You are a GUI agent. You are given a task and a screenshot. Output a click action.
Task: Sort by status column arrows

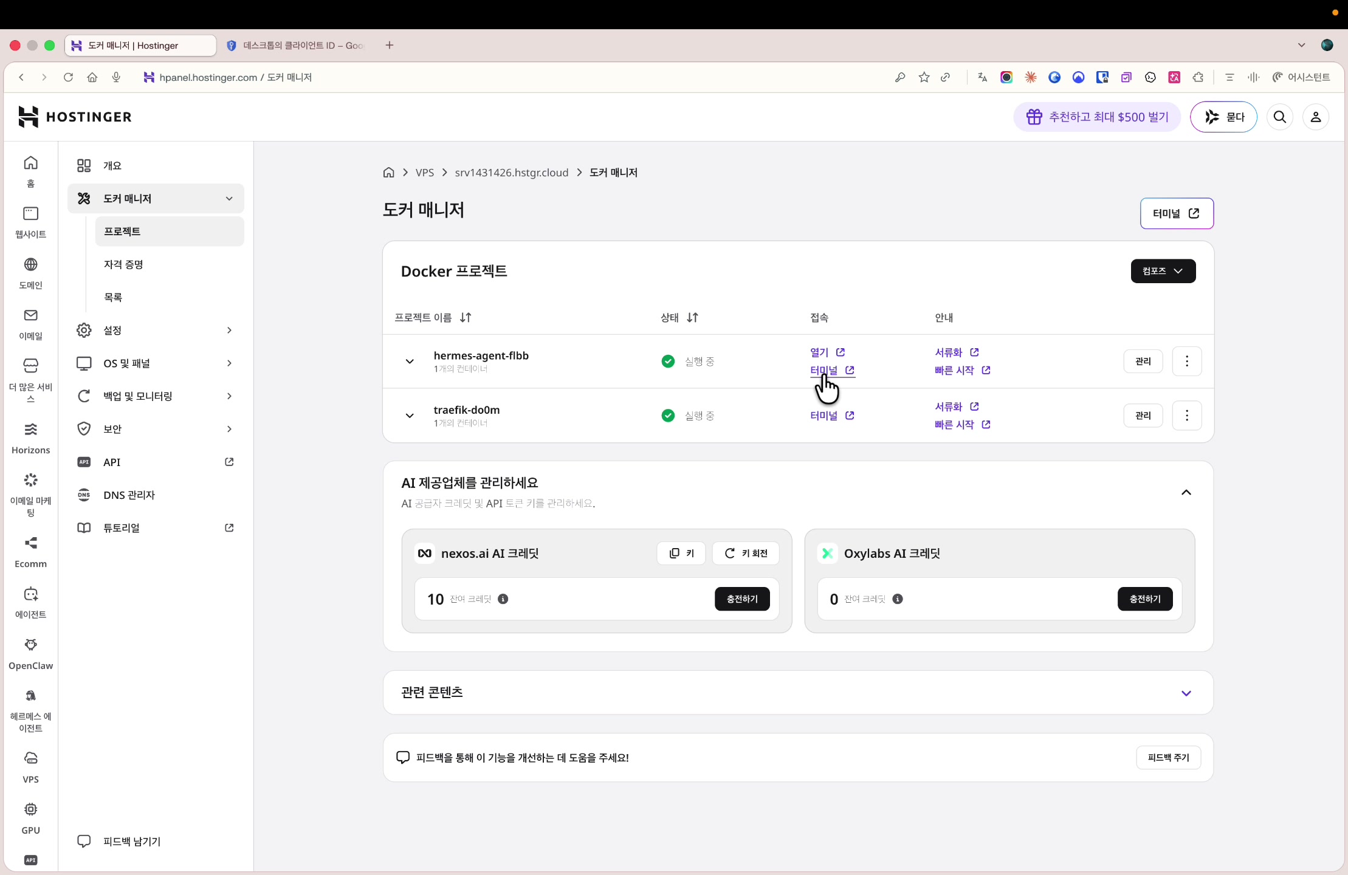[x=692, y=317]
